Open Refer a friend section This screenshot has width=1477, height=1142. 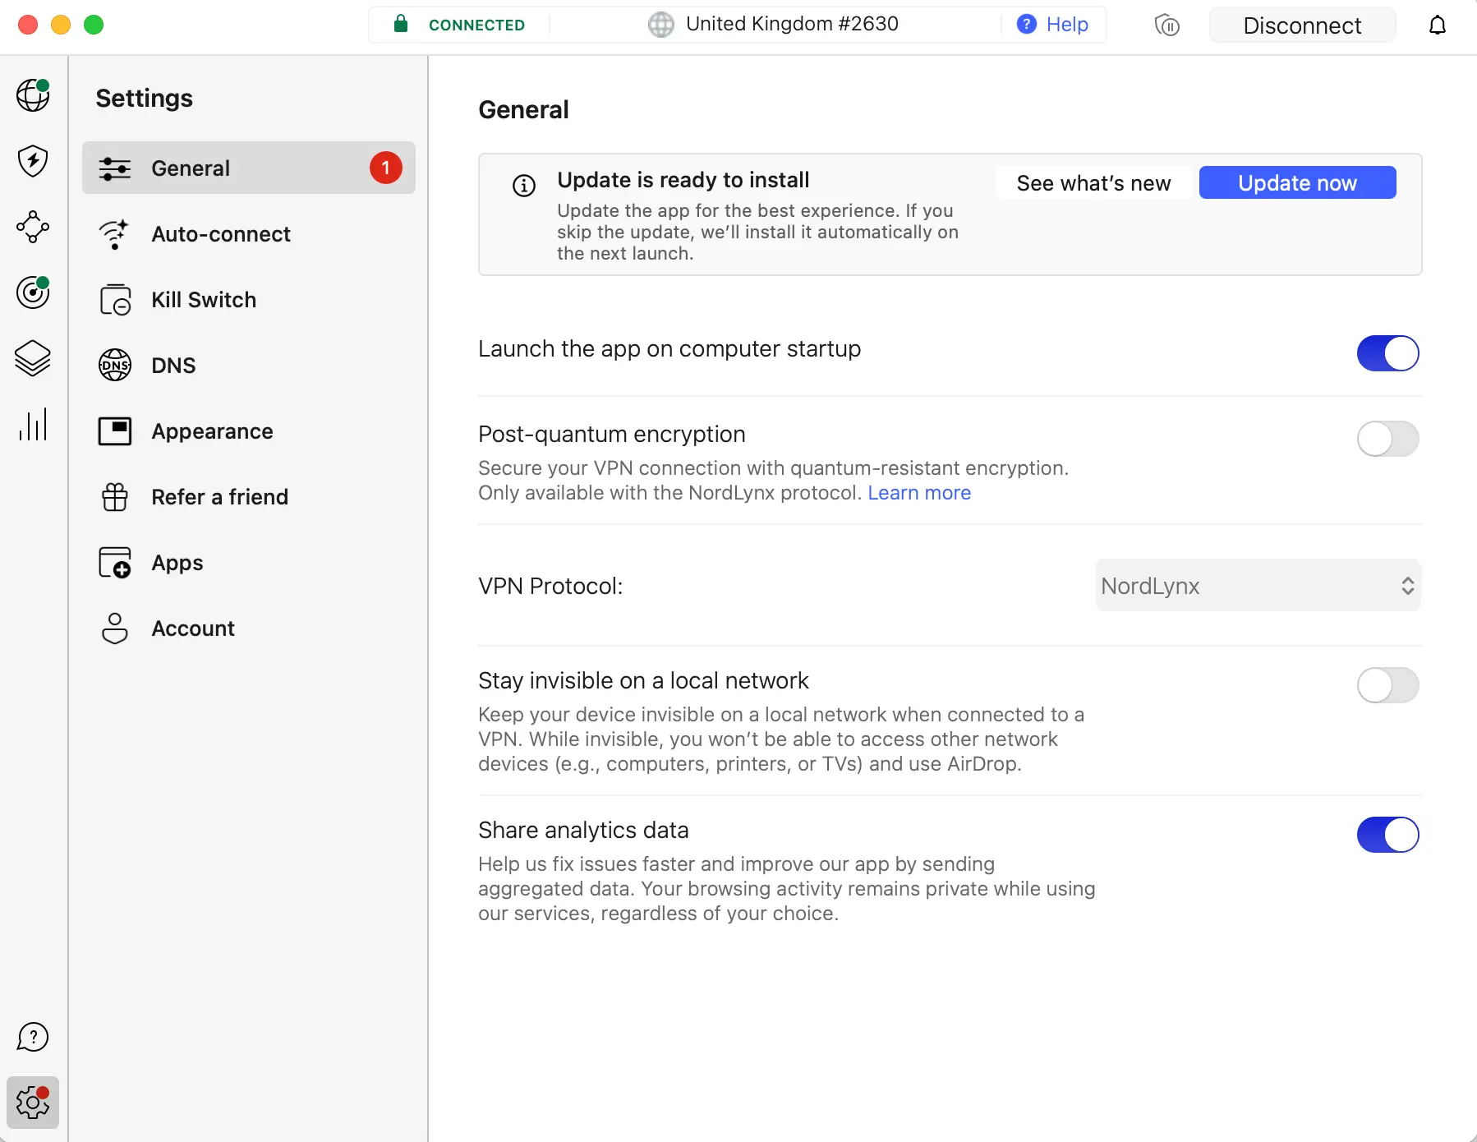click(x=249, y=497)
